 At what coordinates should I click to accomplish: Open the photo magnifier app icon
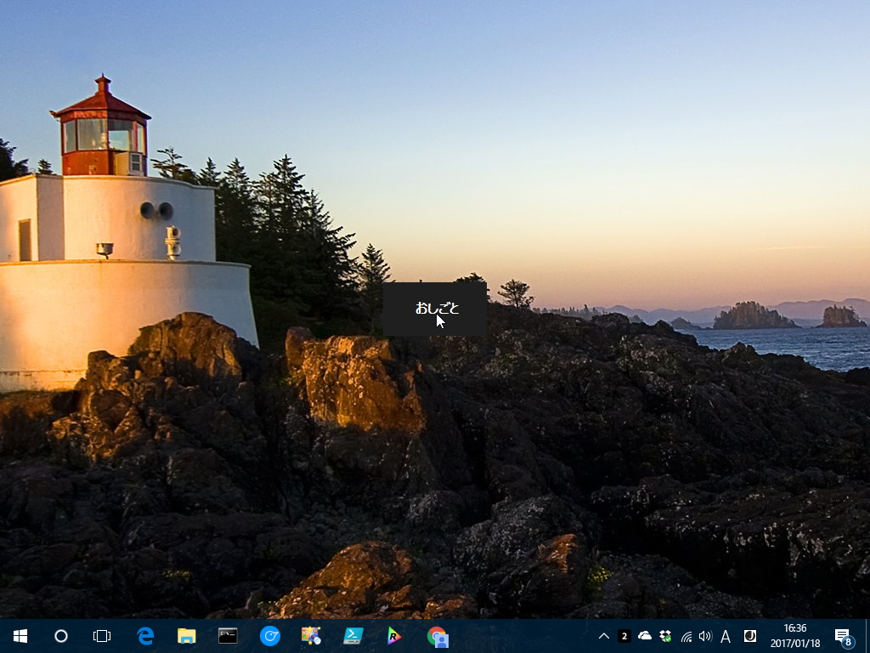[311, 636]
